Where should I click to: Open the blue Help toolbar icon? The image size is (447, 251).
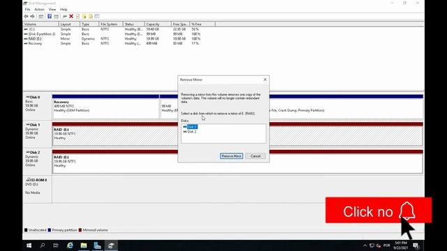click(50, 17)
